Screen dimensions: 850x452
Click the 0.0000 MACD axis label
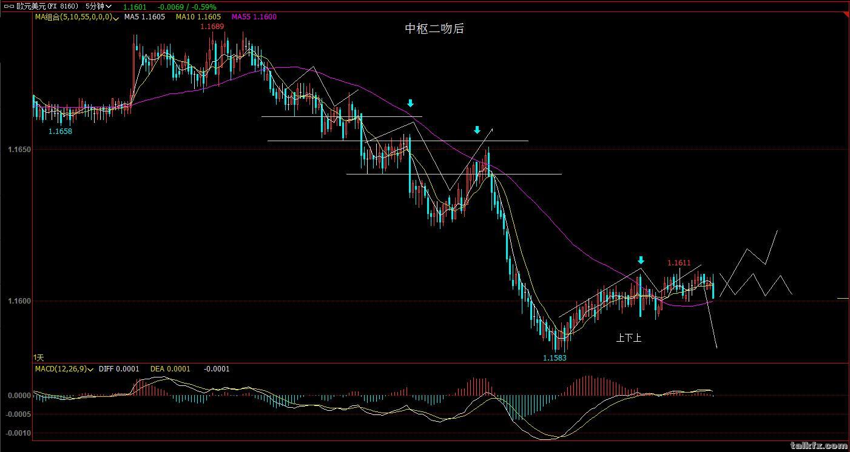(x=18, y=396)
